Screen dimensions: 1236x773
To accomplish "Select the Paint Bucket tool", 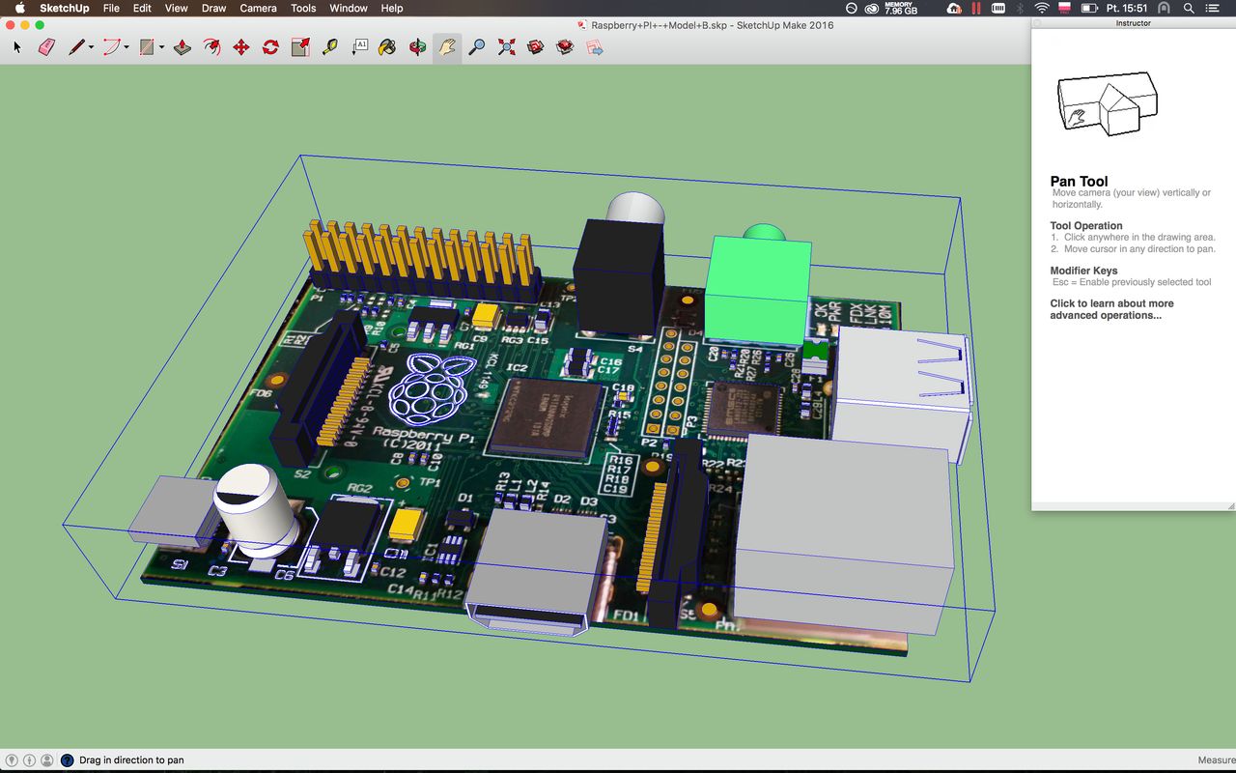I will click(x=387, y=47).
